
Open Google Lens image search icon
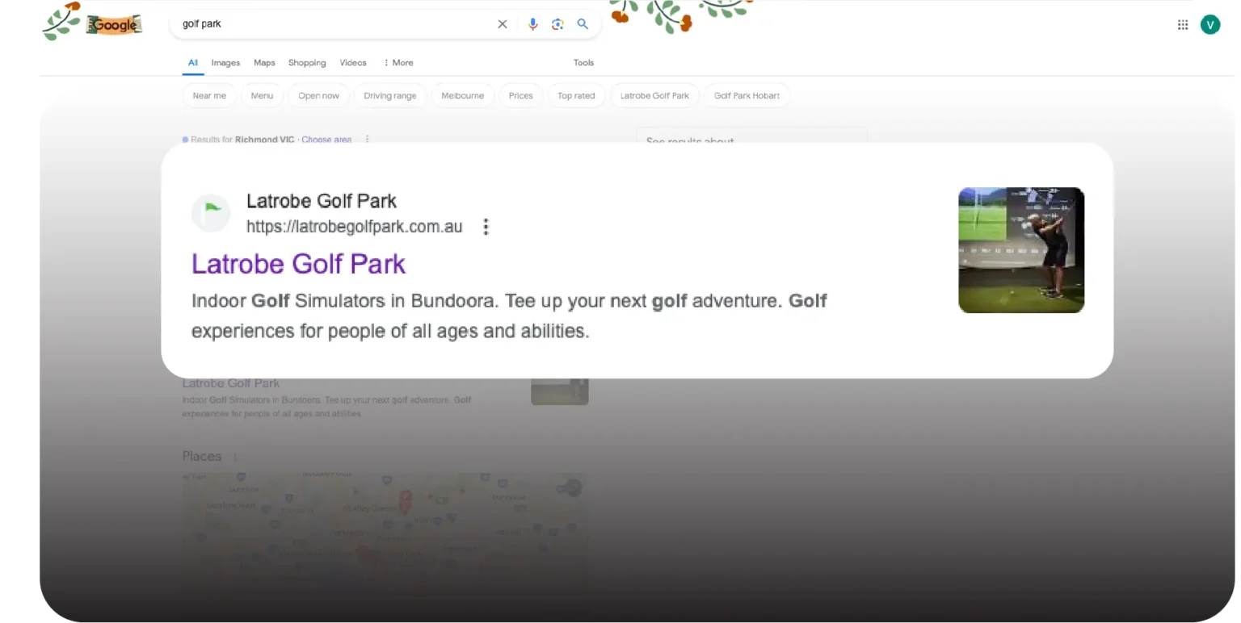(x=557, y=24)
